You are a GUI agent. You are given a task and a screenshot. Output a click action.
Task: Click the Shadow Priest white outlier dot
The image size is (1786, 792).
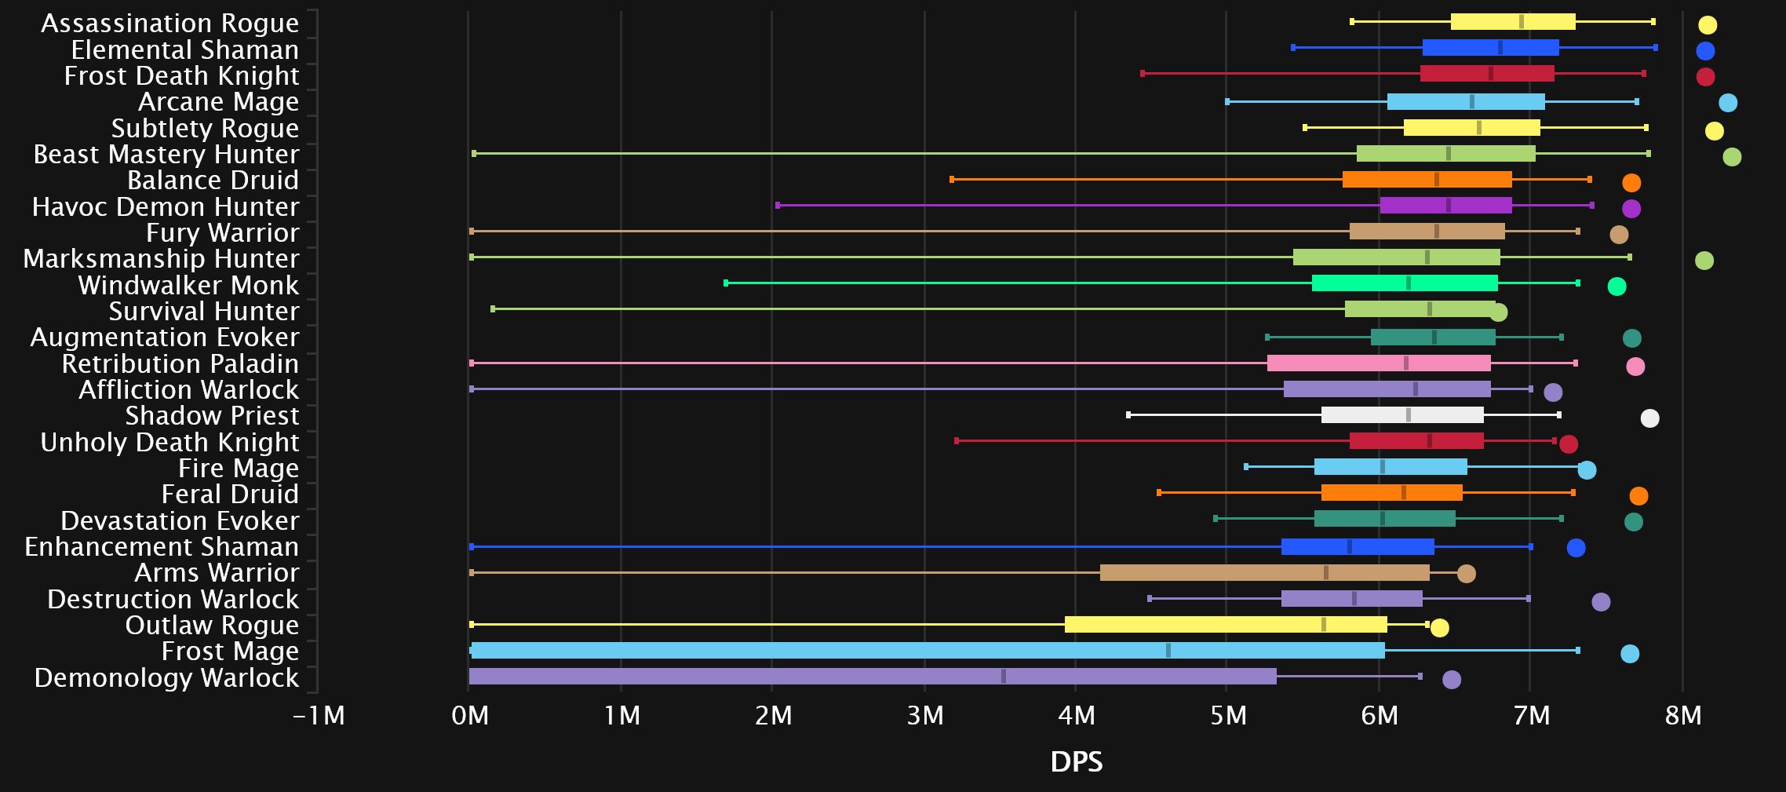coord(1649,418)
